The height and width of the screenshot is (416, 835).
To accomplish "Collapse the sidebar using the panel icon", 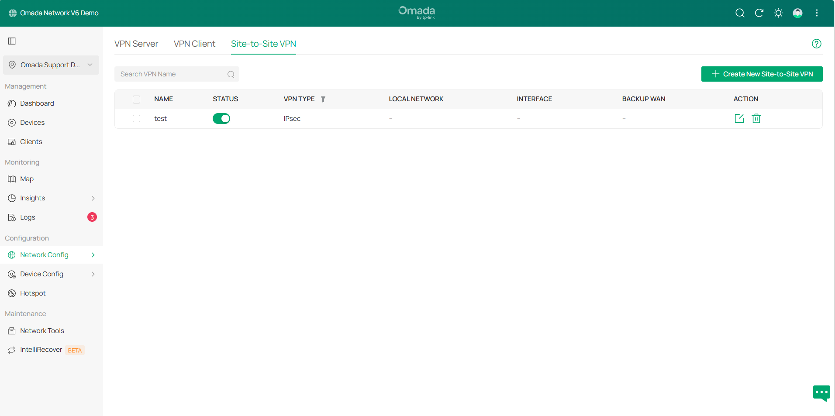I will click(x=12, y=41).
